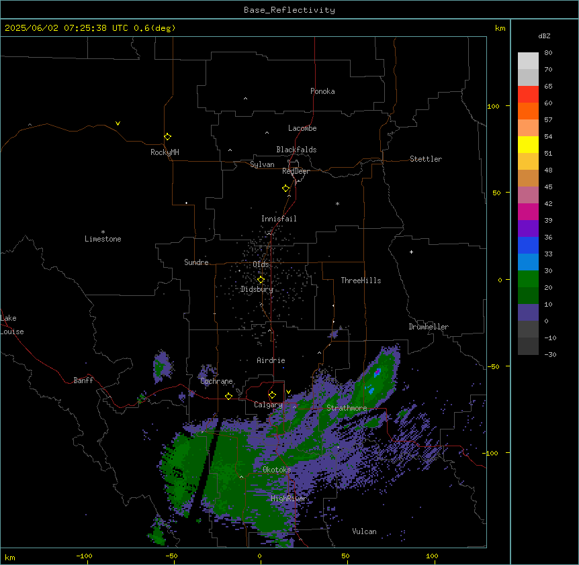This screenshot has width=579, height=565.
Task: Click the Sylvan label
Action: tap(262, 164)
